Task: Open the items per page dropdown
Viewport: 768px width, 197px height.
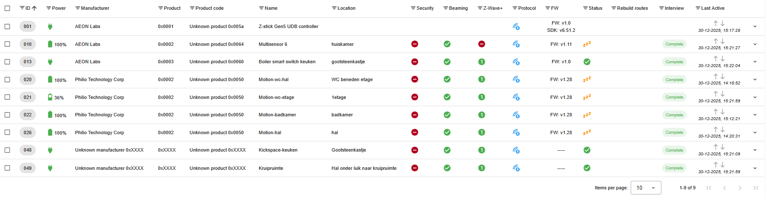Action: coord(646,188)
